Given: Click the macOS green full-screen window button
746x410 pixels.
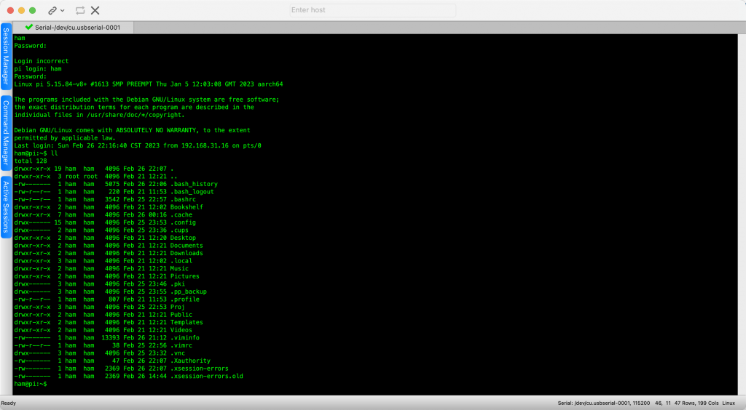Looking at the screenshot, I should pos(34,11).
